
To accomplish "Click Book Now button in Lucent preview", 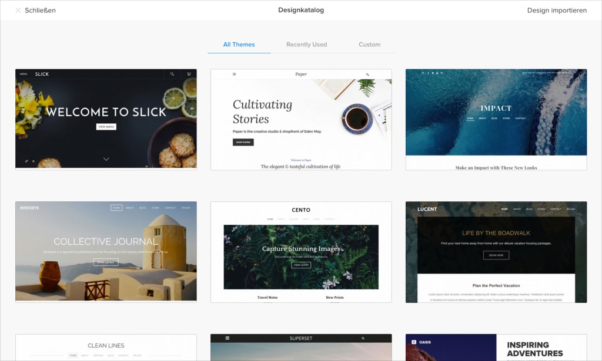I will pos(496,255).
